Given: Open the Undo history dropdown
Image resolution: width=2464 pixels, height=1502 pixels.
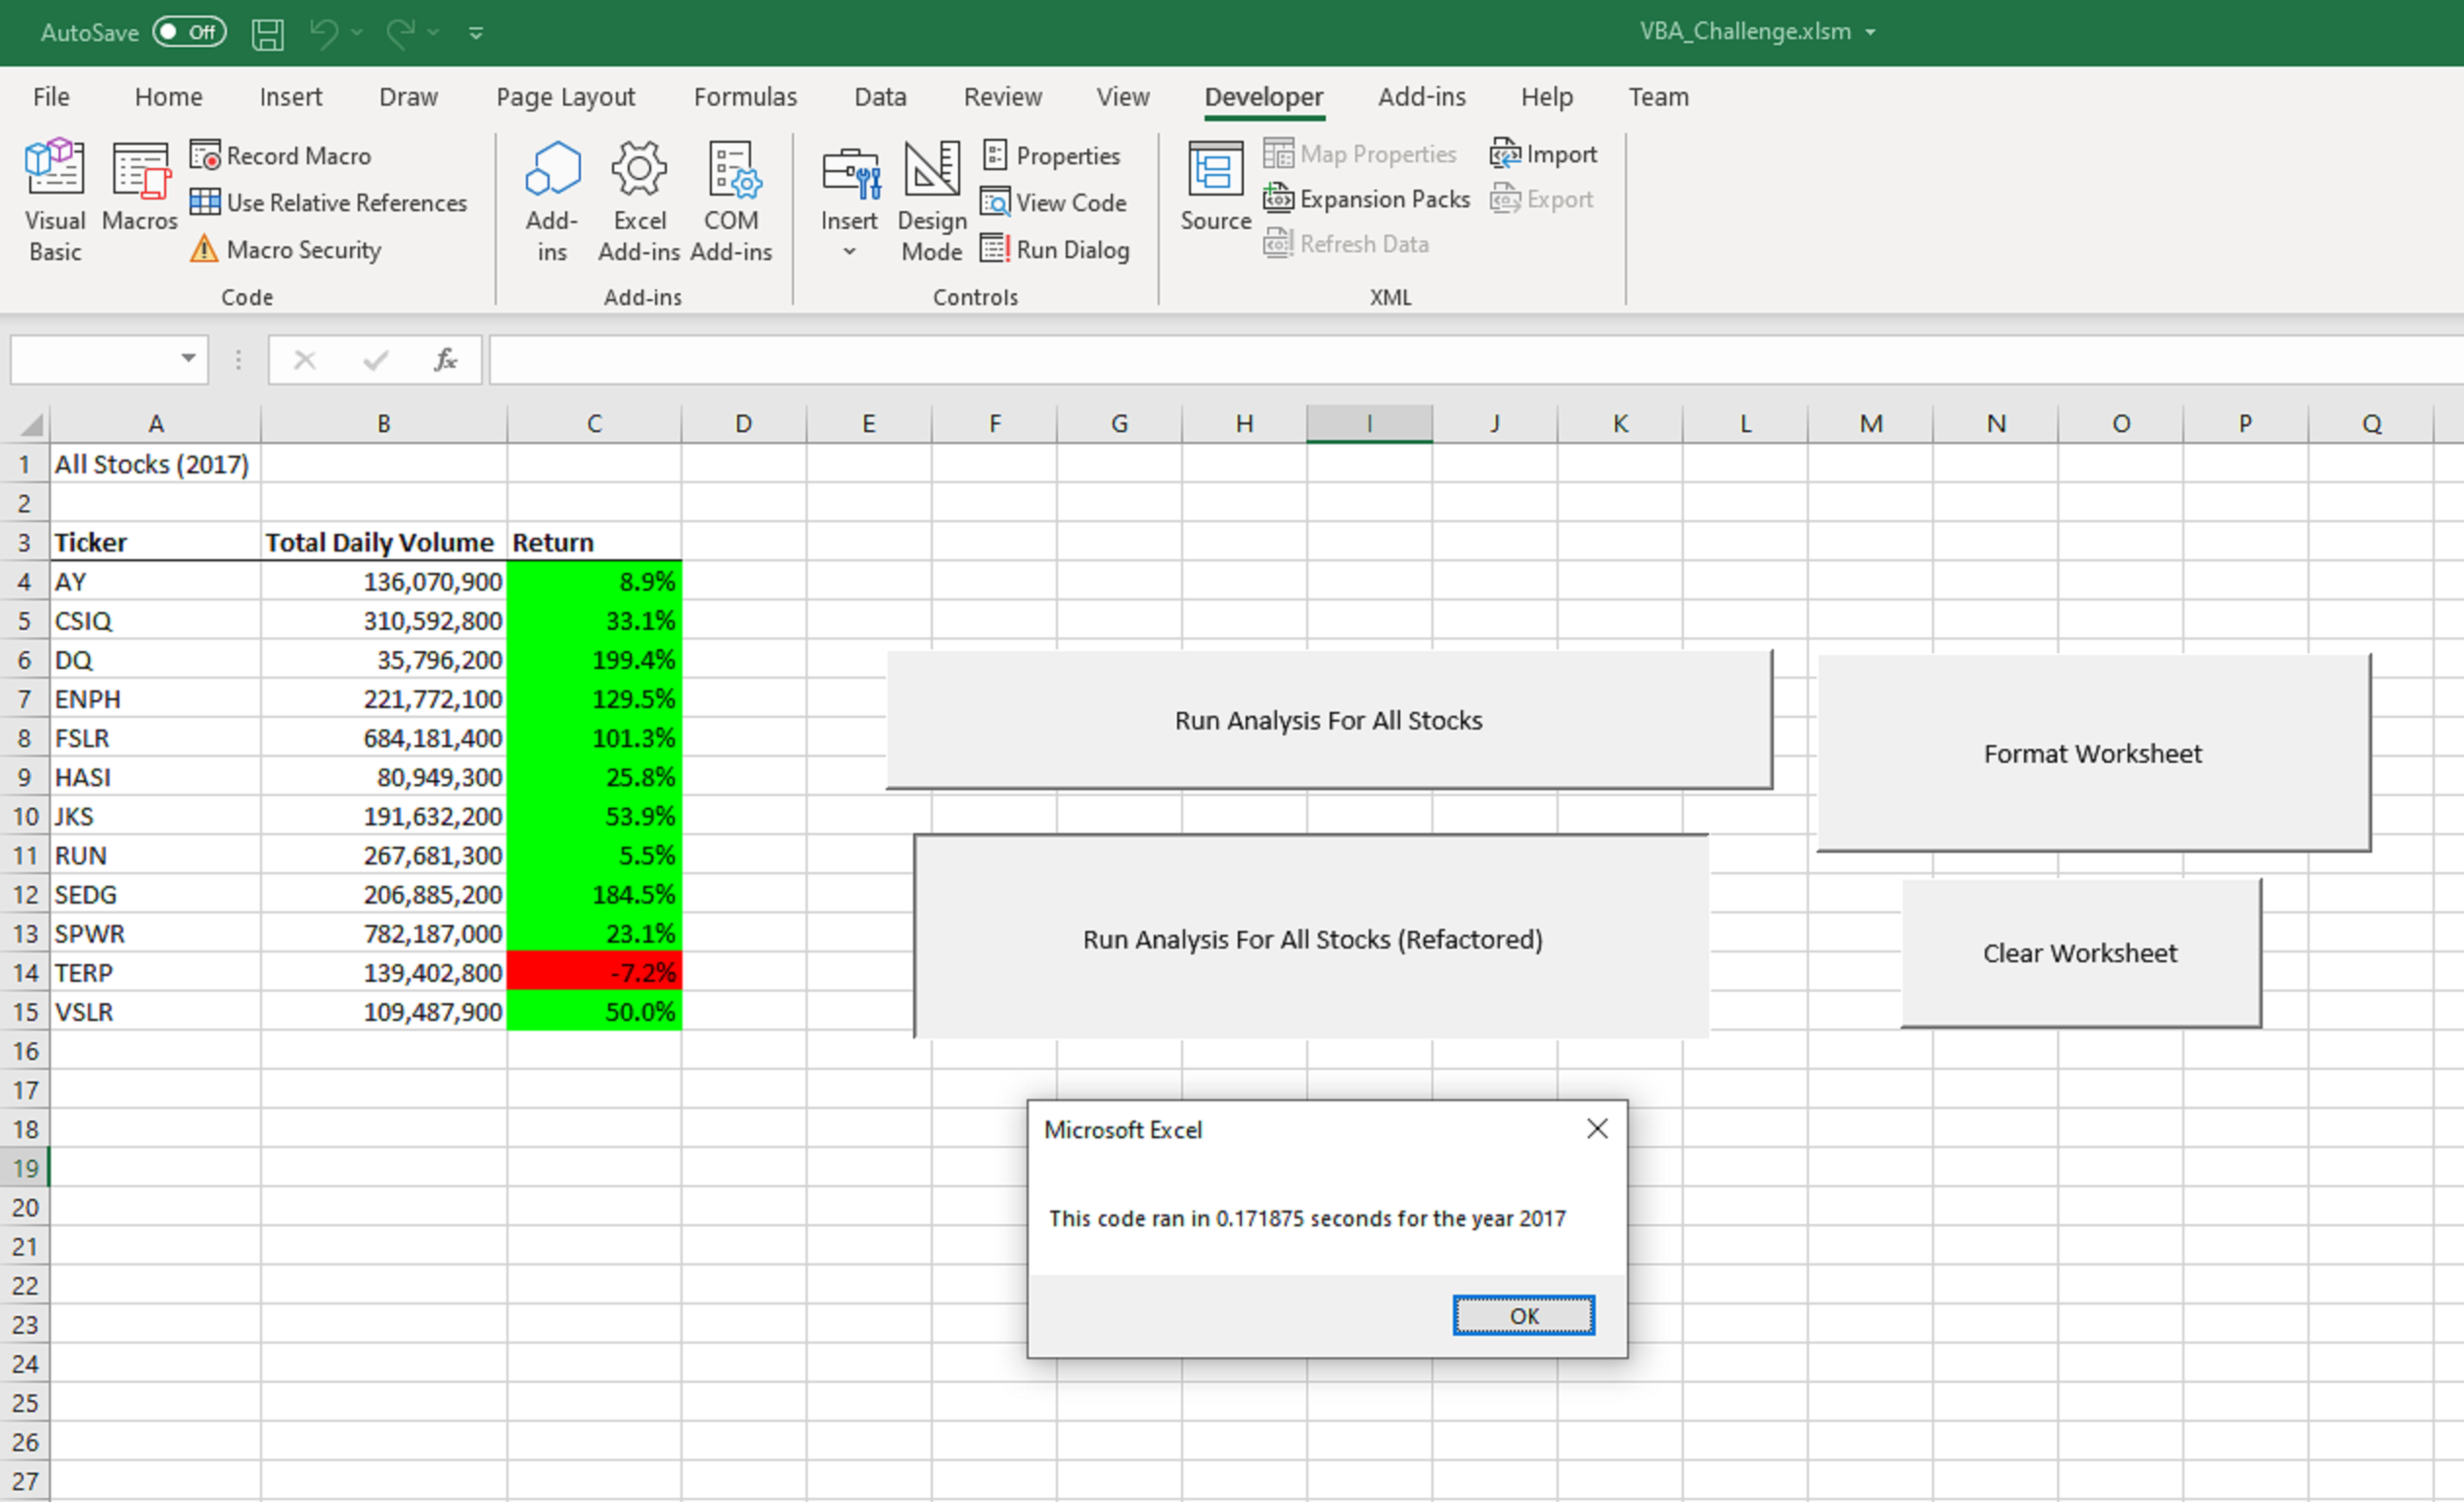Looking at the screenshot, I should pyautogui.click(x=357, y=33).
